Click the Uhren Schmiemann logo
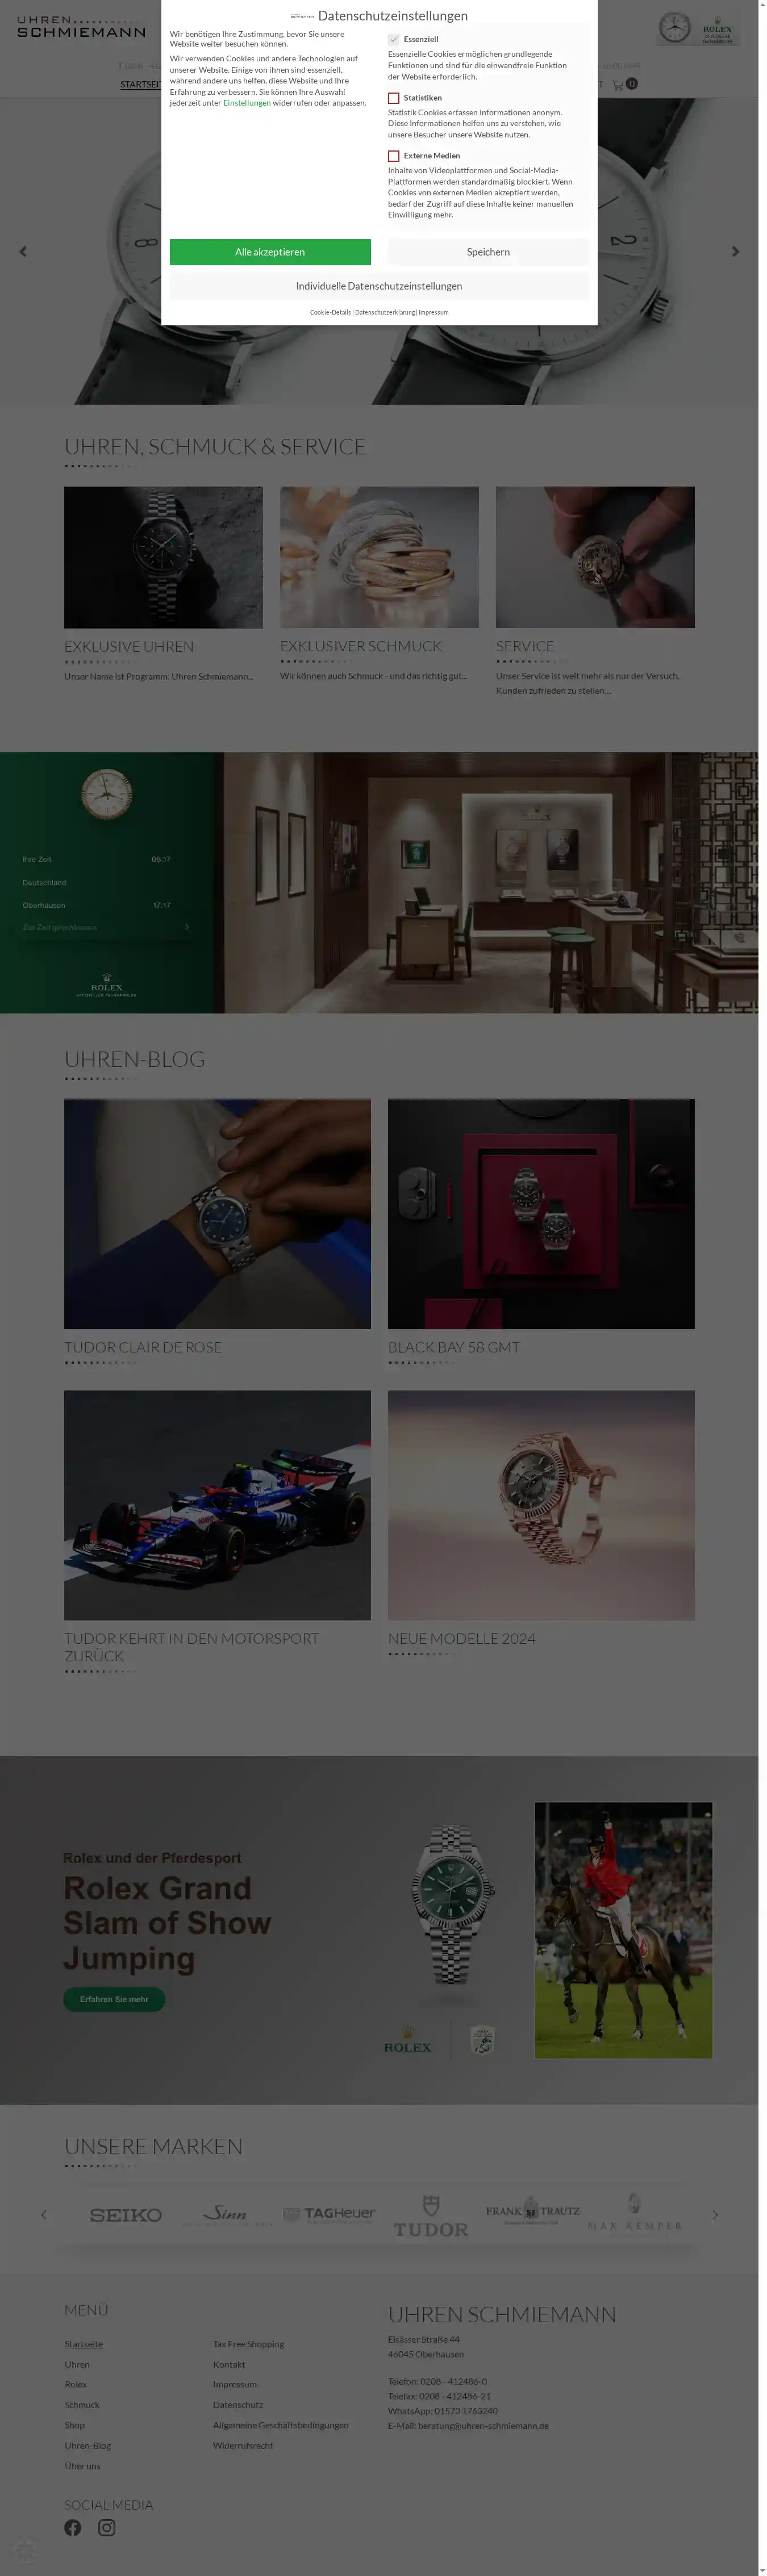Viewport: 767px width, 2576px height. [81, 27]
